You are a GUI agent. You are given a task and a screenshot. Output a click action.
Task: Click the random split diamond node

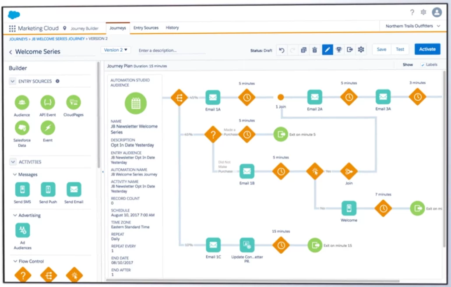click(179, 98)
